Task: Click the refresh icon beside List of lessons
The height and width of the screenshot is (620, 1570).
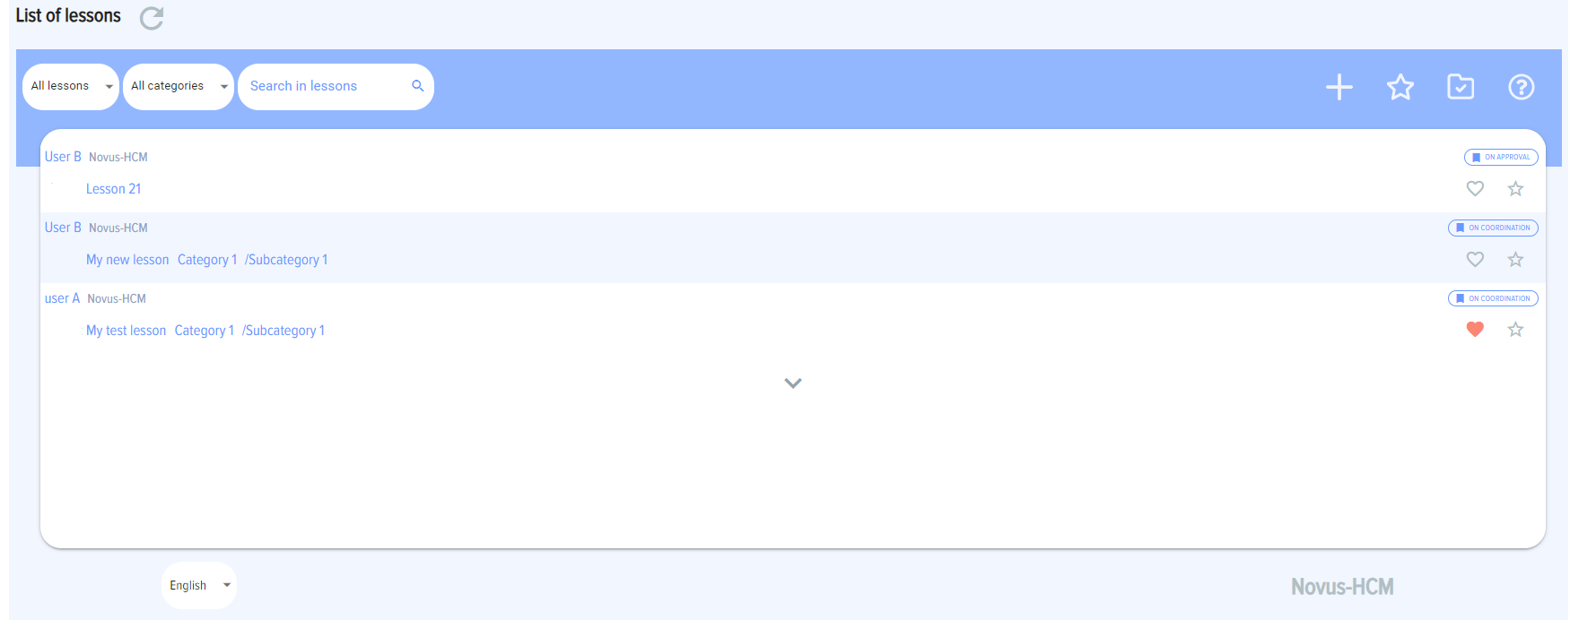Action: pyautogui.click(x=152, y=18)
